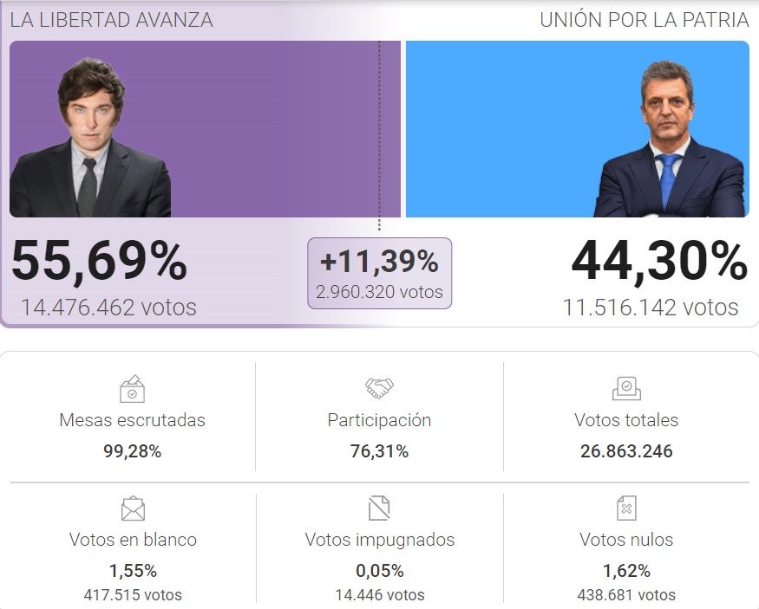Click the 26.863.246 total votes value
Viewport: 759px width, 609px height.
(x=626, y=451)
